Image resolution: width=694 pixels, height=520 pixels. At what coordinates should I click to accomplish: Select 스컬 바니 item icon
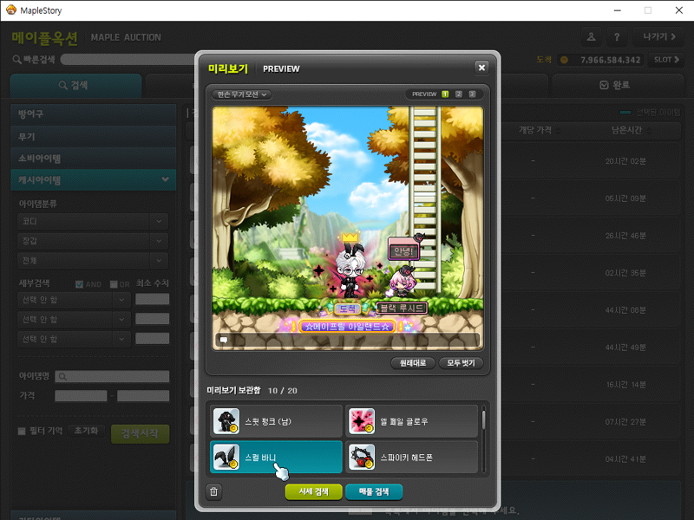[x=226, y=457]
